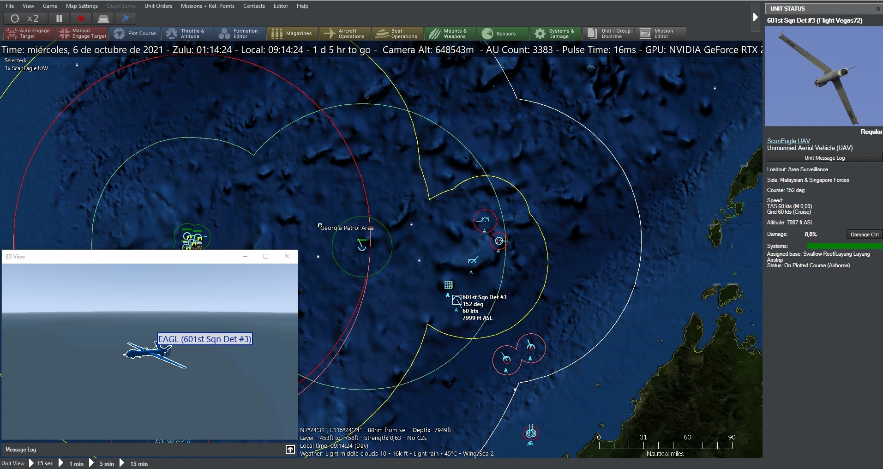Open the Unit Orders menu
This screenshot has width=883, height=469.
coord(158,6)
